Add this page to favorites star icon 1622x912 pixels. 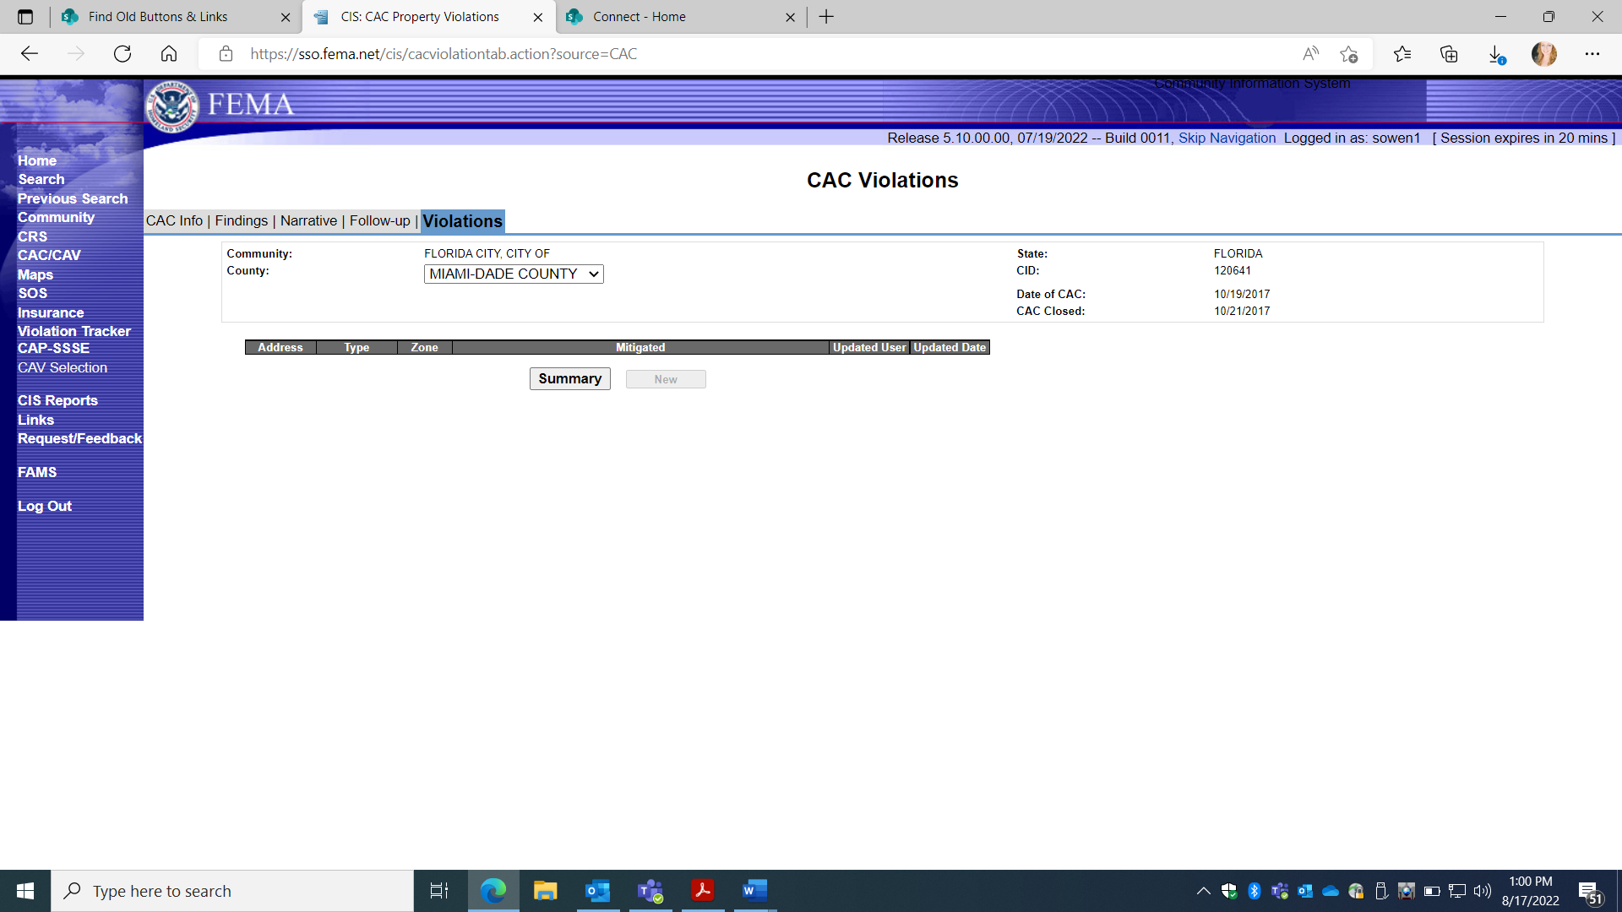(1348, 54)
